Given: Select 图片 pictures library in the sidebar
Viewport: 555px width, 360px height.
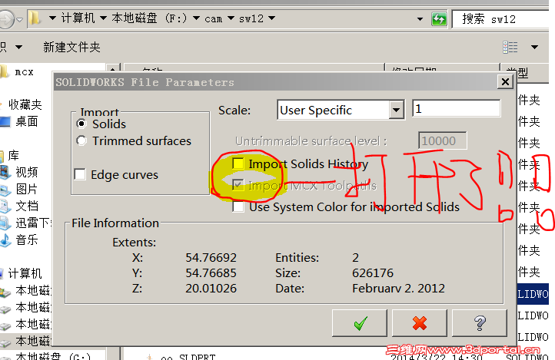Looking at the screenshot, I should (27, 189).
